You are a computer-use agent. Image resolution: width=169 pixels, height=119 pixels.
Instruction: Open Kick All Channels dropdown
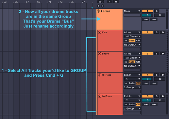pos(132,36)
